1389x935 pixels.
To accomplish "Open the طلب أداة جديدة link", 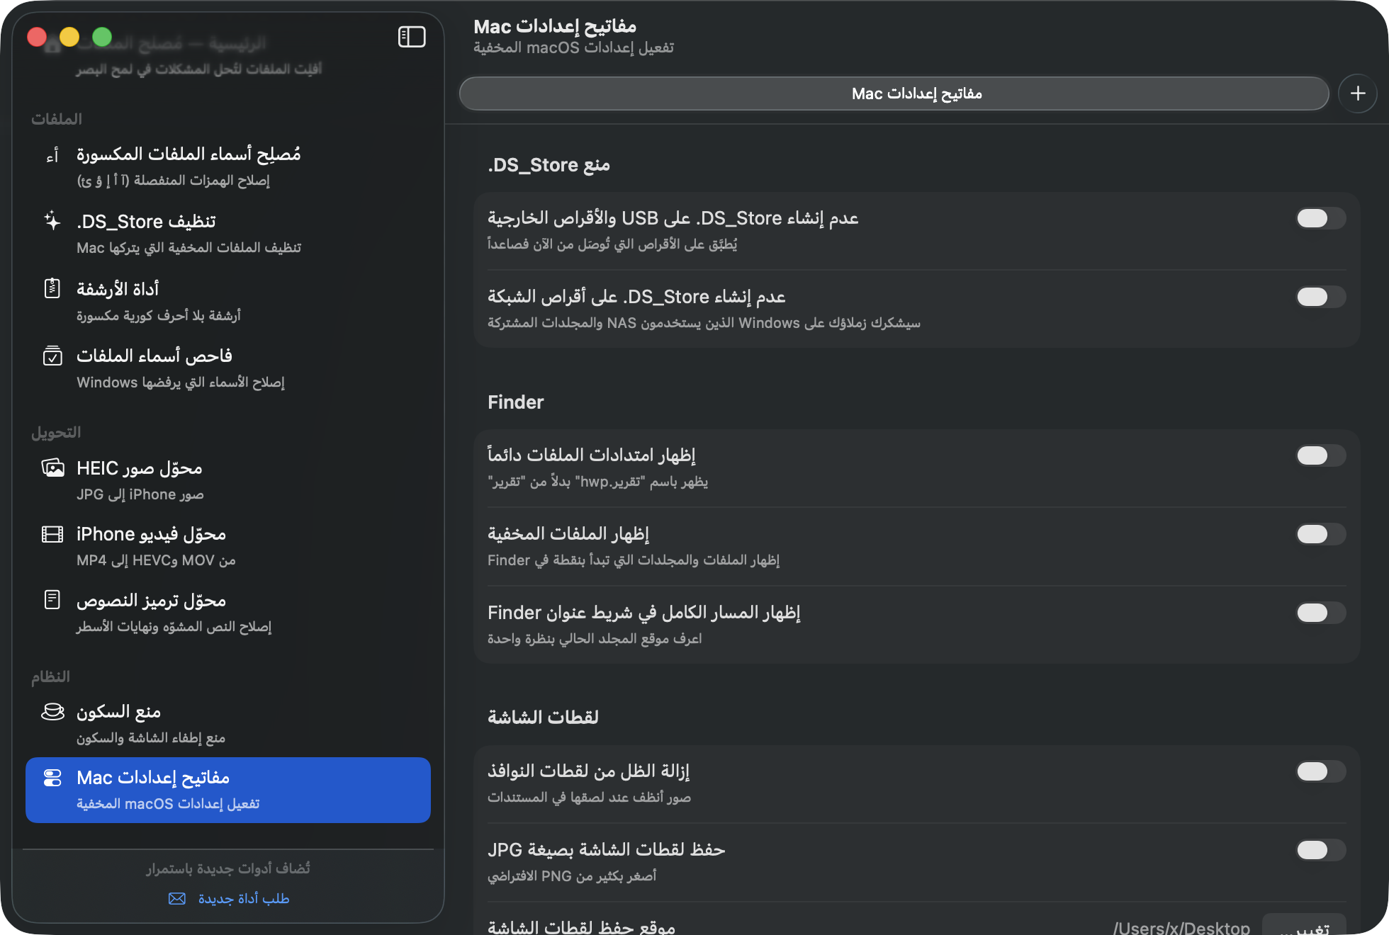I will pyautogui.click(x=244, y=898).
